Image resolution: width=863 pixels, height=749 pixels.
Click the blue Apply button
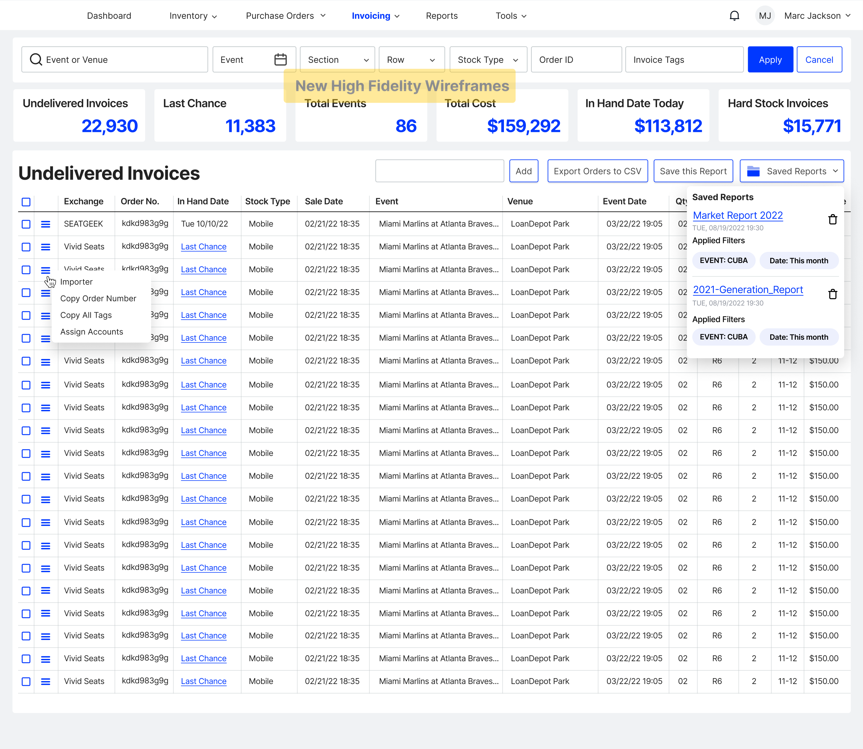(770, 60)
